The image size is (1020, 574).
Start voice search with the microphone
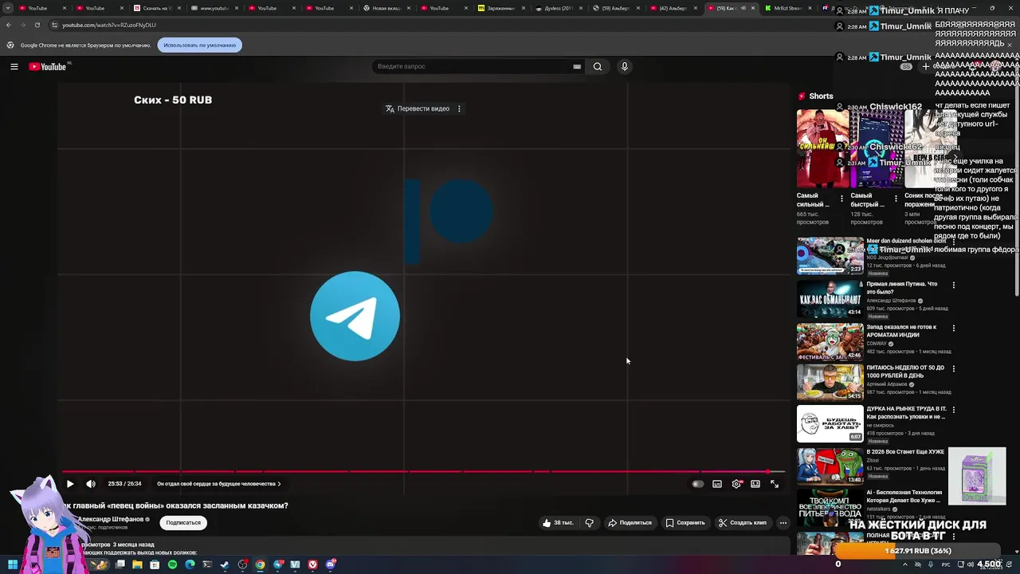tap(625, 67)
